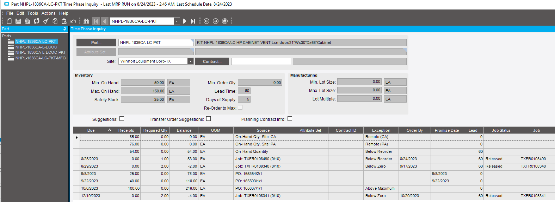The height and width of the screenshot is (202, 555).
Task: Click the Clear broom icon
Action: point(46,21)
